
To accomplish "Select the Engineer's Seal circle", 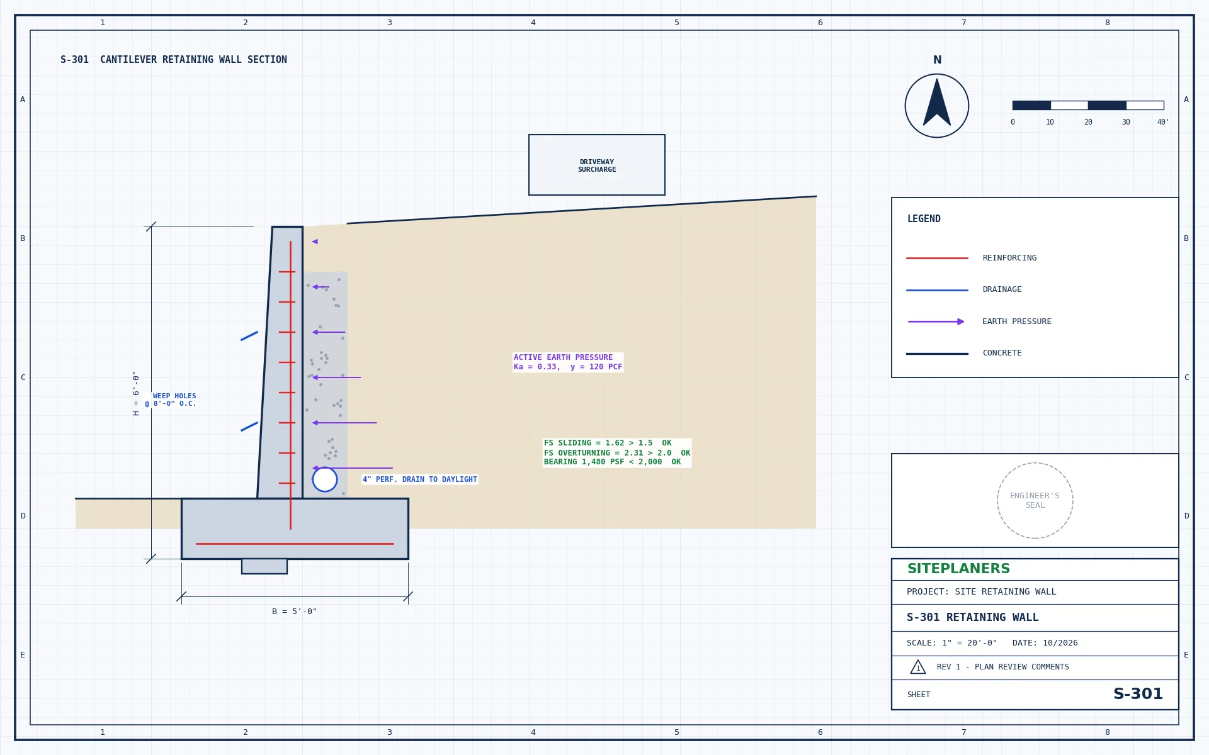I will (x=1035, y=501).
